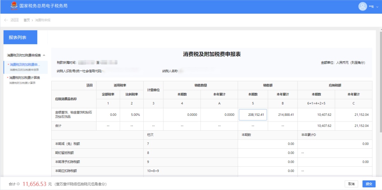Go to 首页 in the breadcrumb
This screenshot has width=382, height=190.
[27, 20]
